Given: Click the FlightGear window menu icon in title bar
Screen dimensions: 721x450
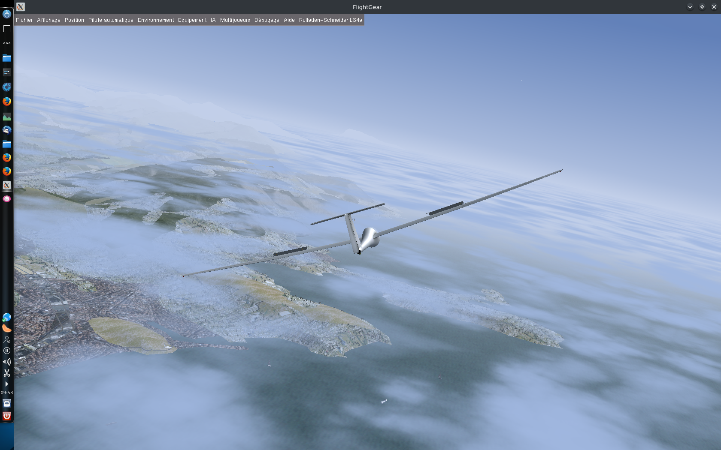Looking at the screenshot, I should point(21,7).
